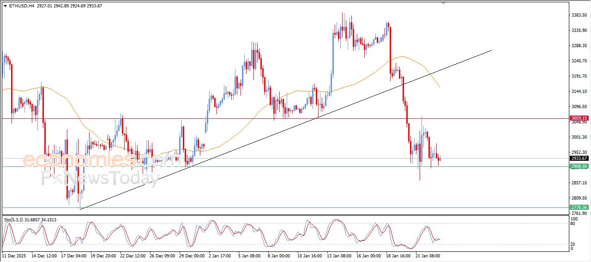Click the 5 Jan 08:00 date label

pyautogui.click(x=250, y=255)
